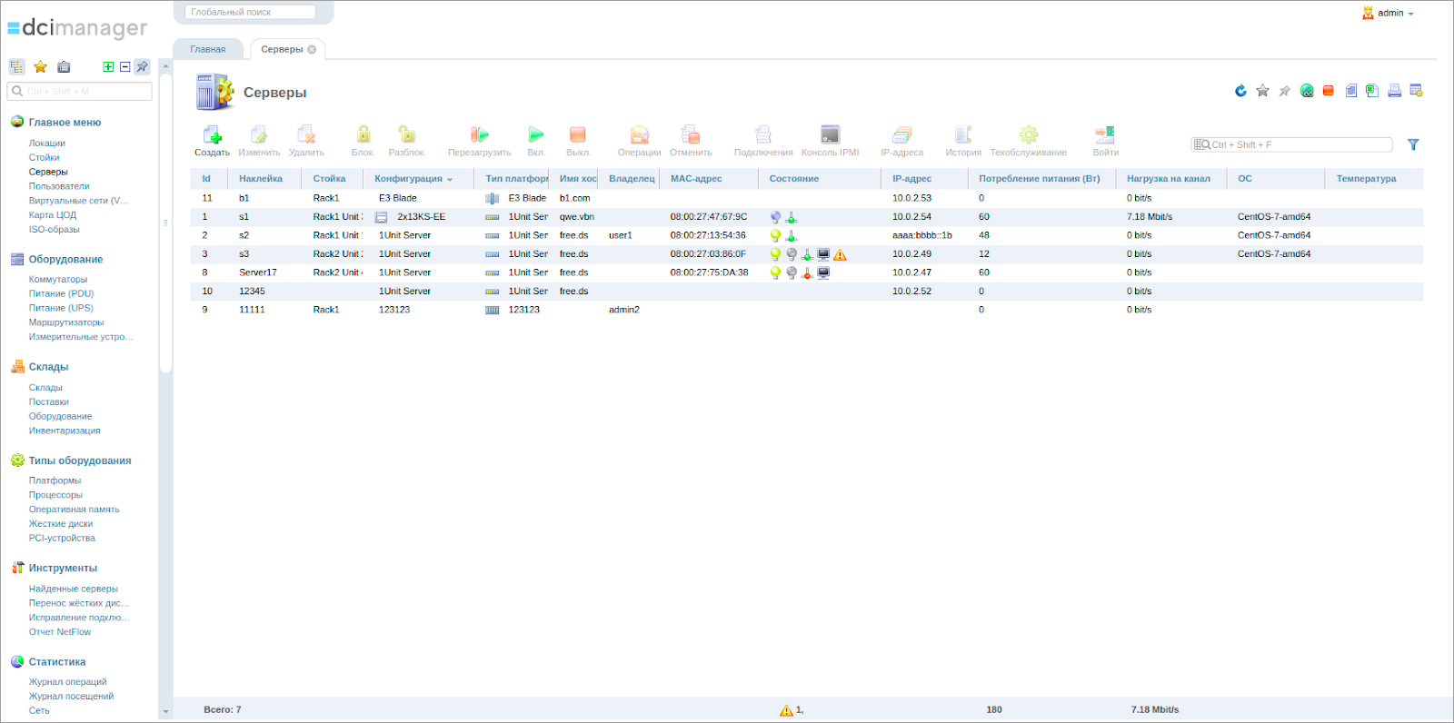Open the filter funnel icon
Image resolution: width=1454 pixels, height=723 pixels.
tap(1413, 144)
